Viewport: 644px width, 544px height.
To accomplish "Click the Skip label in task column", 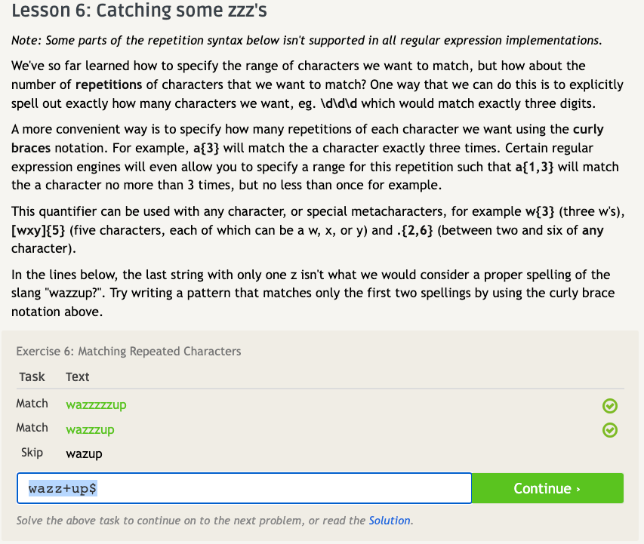I will pos(32,453).
